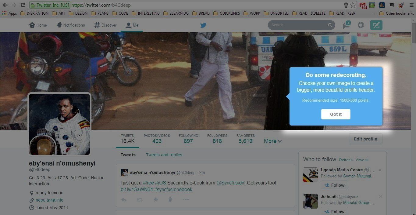The image size is (416, 215).
Task: Click the Twitter bird logo
Action: (x=203, y=25)
